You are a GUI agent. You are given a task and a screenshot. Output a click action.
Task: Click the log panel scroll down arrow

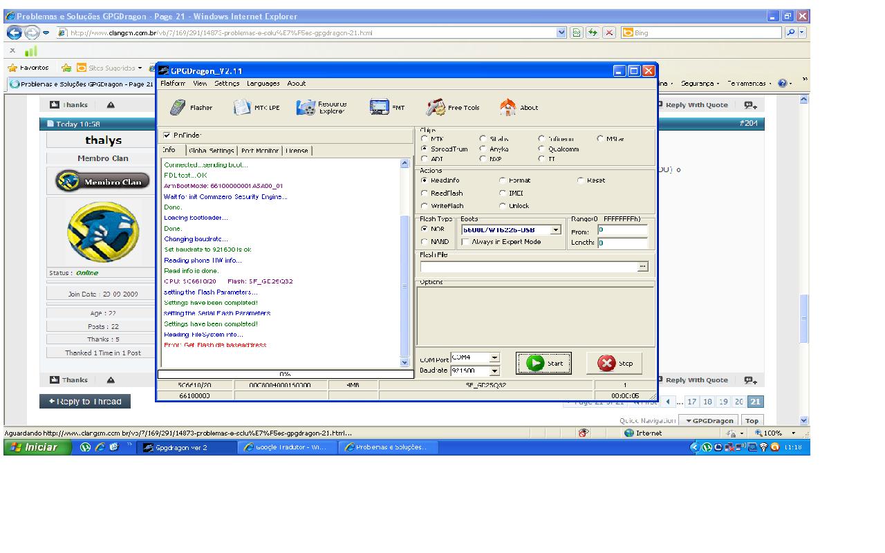(x=404, y=362)
